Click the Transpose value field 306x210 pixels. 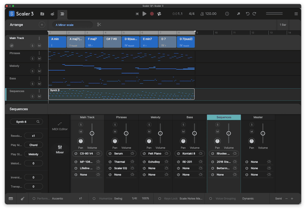click(33, 187)
